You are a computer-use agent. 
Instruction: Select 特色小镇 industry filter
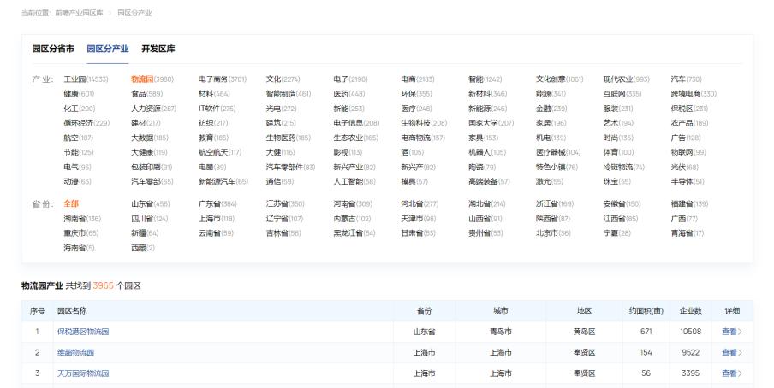[557, 168]
